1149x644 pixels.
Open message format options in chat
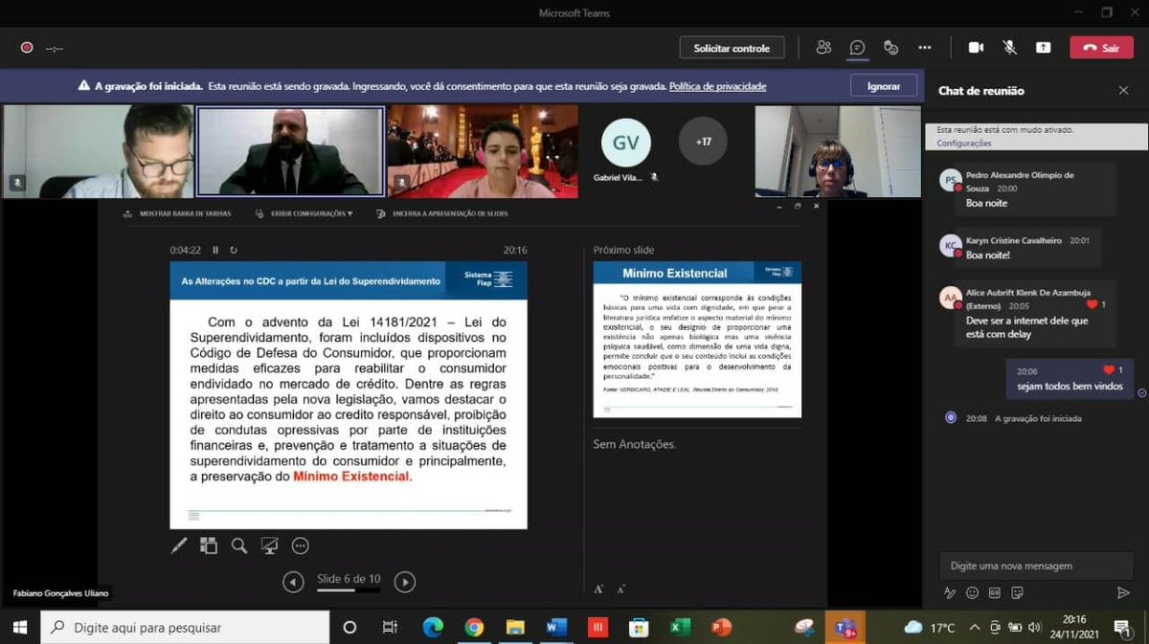[950, 593]
